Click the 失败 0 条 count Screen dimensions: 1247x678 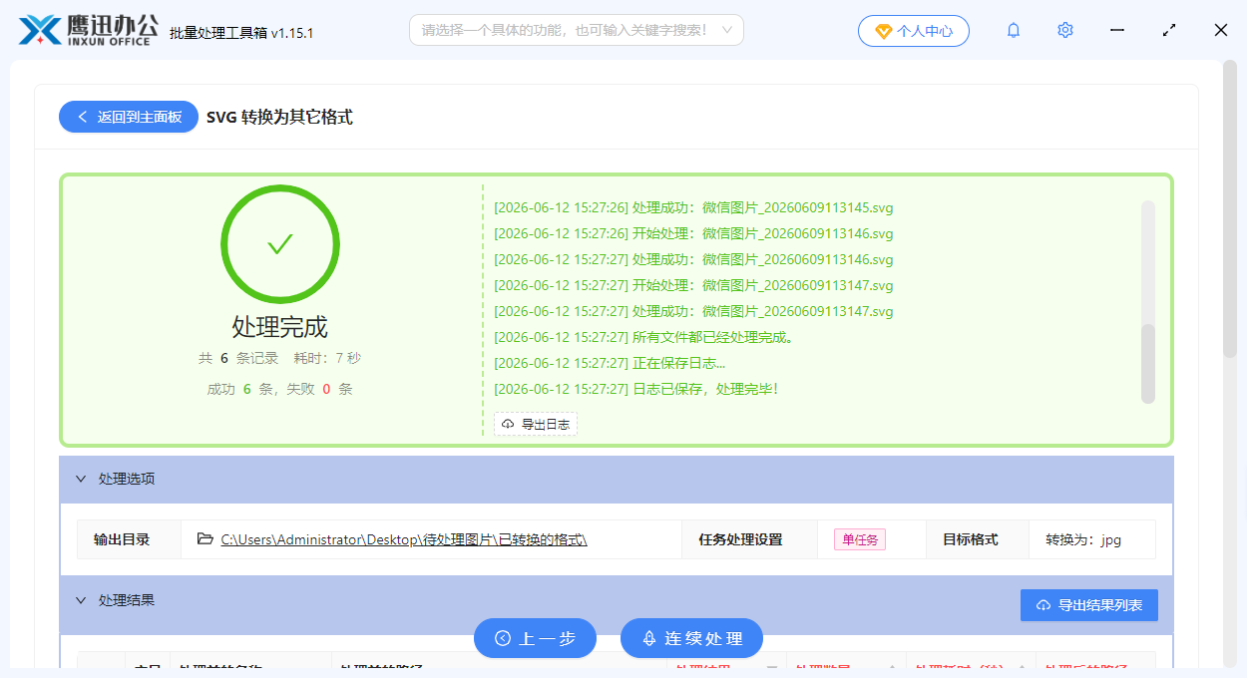319,389
